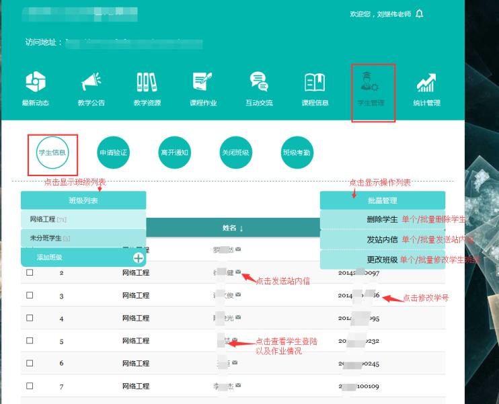Select the checkbox for row 7
The height and width of the screenshot is (404, 499).
point(30,387)
